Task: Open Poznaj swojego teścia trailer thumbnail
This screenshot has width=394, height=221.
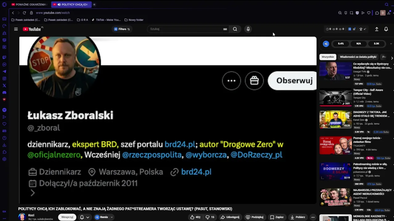Action: (x=336, y=145)
